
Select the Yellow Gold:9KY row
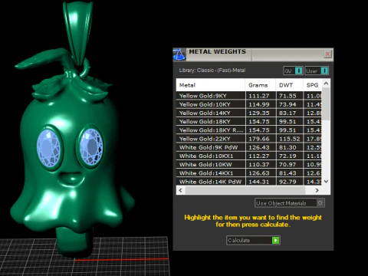(x=248, y=96)
